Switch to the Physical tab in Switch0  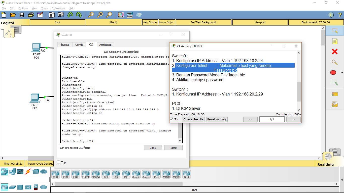(x=64, y=45)
